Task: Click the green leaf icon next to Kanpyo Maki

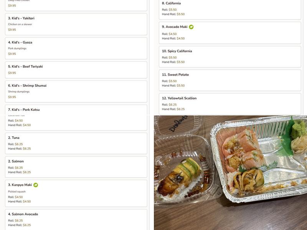Action: pos(36,185)
